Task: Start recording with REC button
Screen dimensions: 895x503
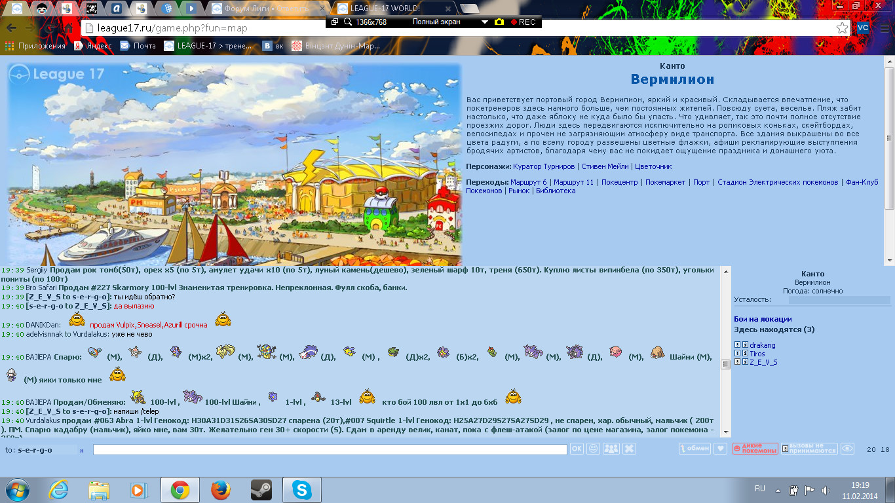Action: click(523, 22)
